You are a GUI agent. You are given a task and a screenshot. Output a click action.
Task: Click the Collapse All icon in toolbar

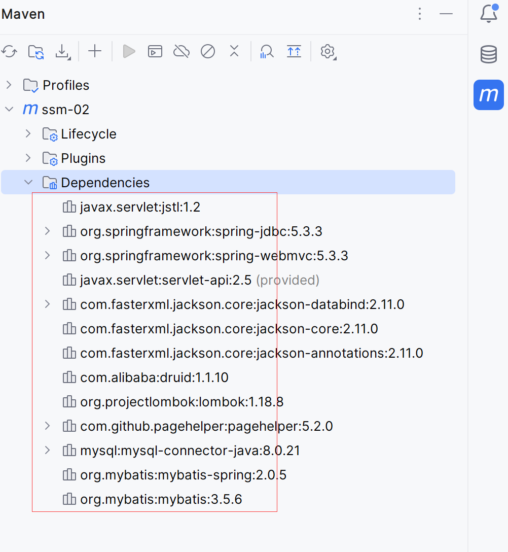tap(294, 51)
